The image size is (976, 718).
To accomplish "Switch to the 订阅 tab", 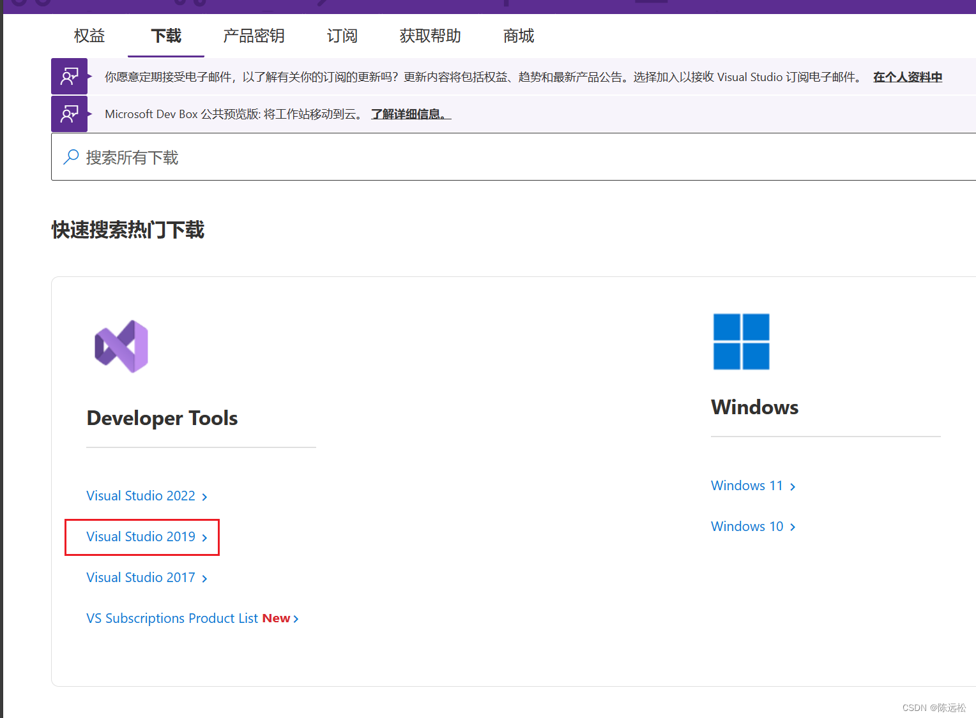I will point(342,36).
